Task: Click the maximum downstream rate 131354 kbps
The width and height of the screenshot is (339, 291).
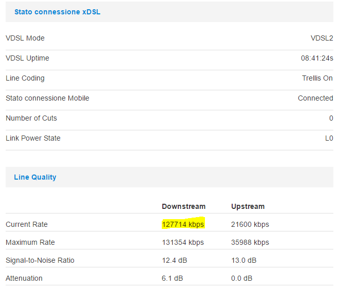Action: 183,242
